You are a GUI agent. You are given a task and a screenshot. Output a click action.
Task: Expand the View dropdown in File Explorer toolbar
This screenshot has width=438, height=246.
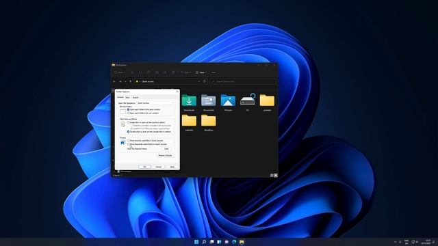click(201, 72)
